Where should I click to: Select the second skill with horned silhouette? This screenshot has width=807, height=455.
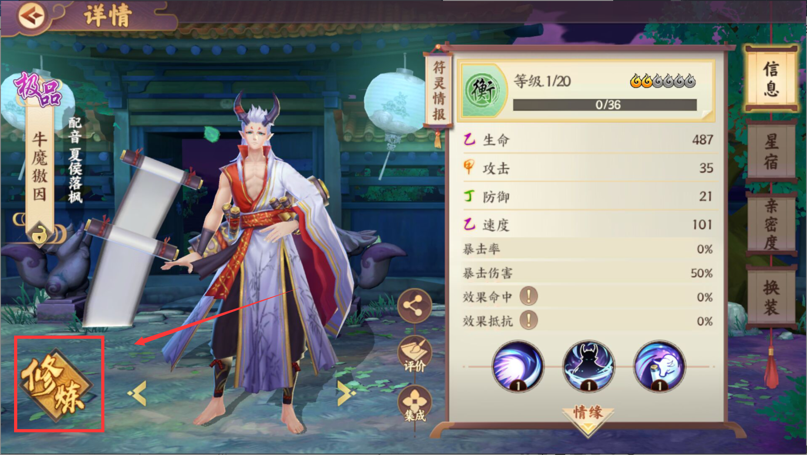point(589,366)
